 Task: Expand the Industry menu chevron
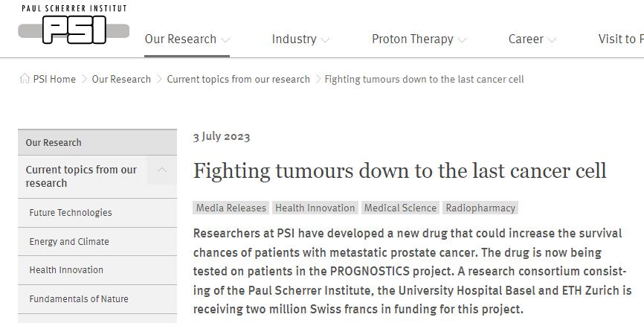[x=326, y=40]
